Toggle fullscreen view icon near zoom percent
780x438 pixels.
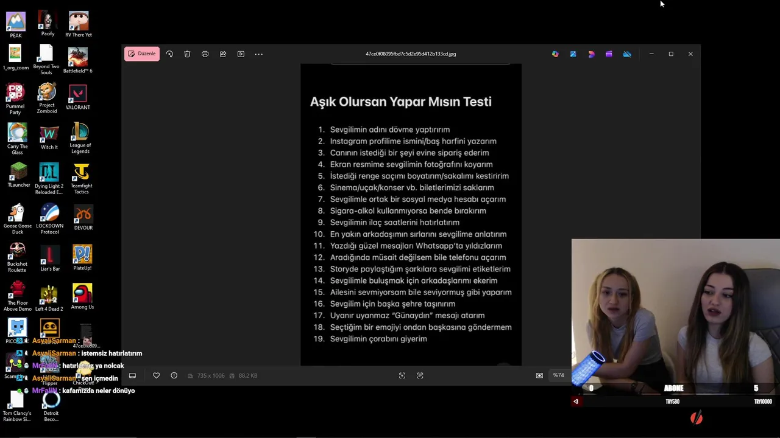pos(539,375)
